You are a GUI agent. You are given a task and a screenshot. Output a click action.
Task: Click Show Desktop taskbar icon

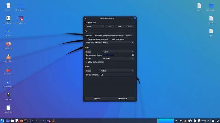(8, 121)
